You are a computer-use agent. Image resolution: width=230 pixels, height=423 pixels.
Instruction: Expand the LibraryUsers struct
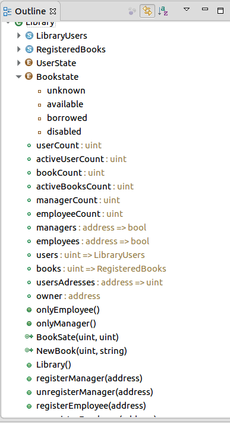click(18, 35)
